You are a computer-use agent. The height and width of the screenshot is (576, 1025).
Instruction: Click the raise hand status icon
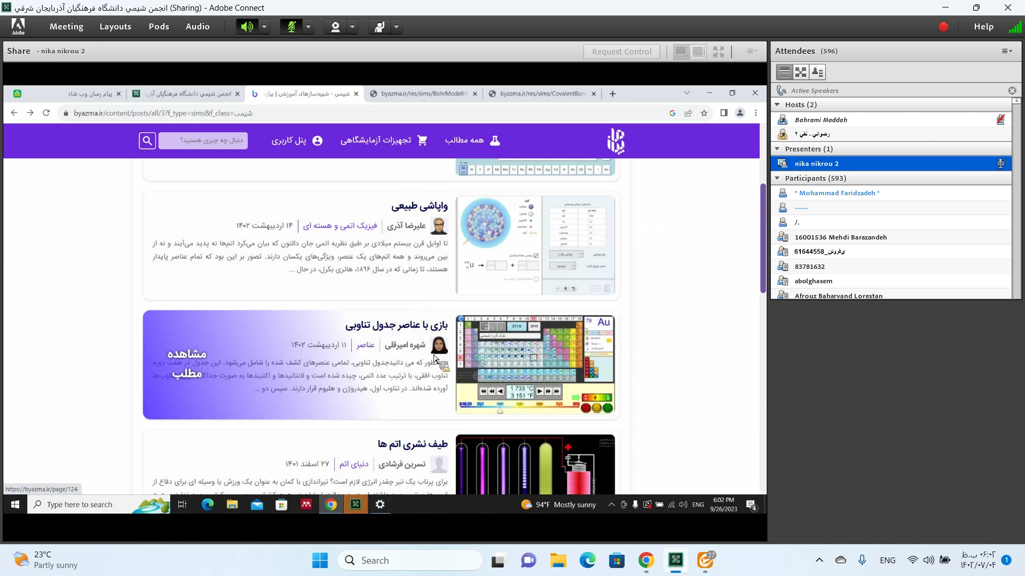coord(380,27)
